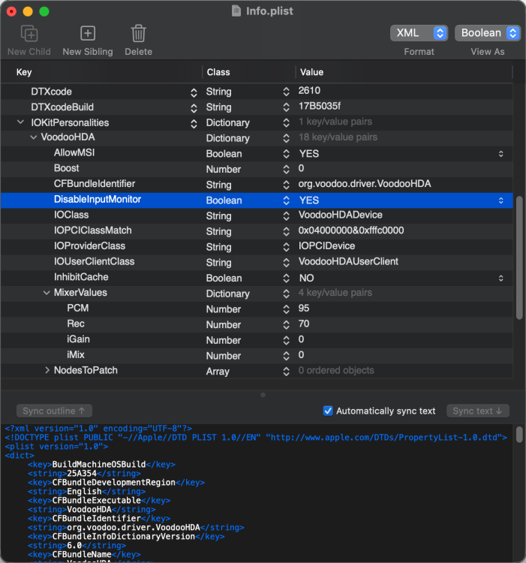Change class stepper for CFBundleIdentifier String
526x563 pixels.
point(286,185)
